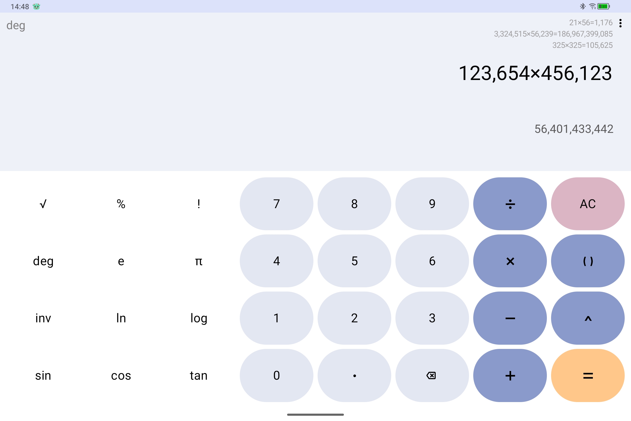Screen dimensions: 631x421
Task: Tap the orange equals button
Action: tap(588, 375)
